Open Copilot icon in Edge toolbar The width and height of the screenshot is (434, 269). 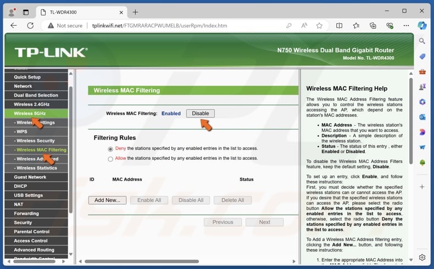point(422,25)
